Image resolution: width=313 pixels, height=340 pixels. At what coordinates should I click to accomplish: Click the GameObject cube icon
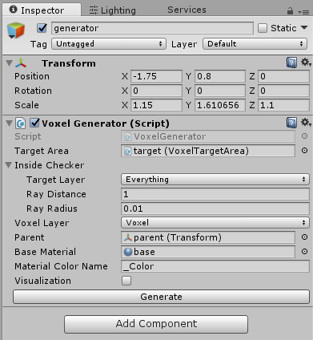pyautogui.click(x=16, y=30)
